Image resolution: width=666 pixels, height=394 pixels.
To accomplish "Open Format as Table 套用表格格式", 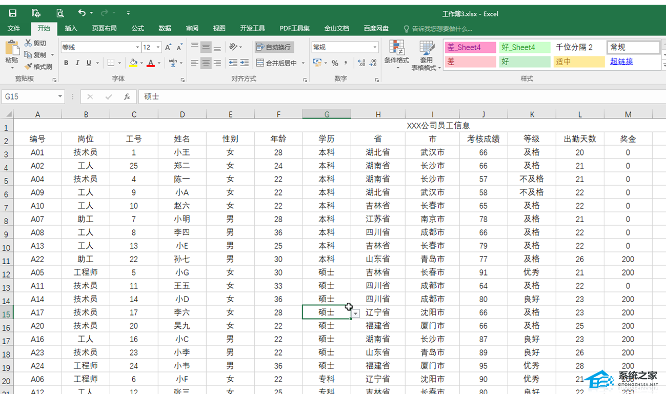I will point(426,56).
